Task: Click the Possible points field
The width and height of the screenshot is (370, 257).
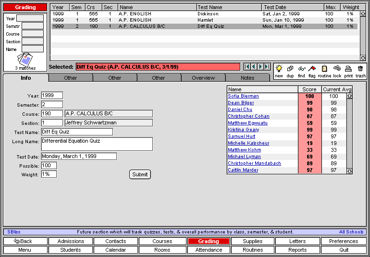Action: (x=49, y=165)
